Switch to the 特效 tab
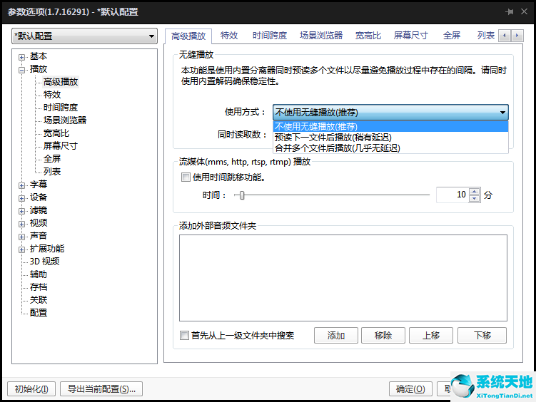Viewport: 536px width, 402px height. click(x=229, y=35)
